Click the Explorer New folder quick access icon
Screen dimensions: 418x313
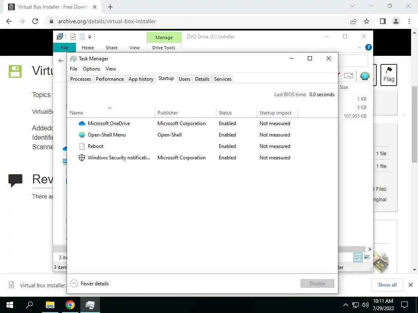[x=82, y=37]
